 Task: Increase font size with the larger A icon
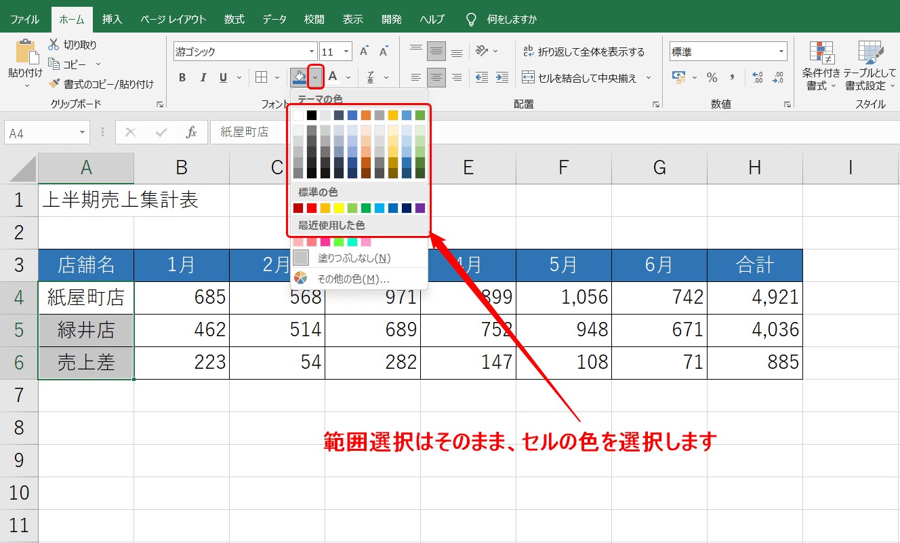click(365, 52)
